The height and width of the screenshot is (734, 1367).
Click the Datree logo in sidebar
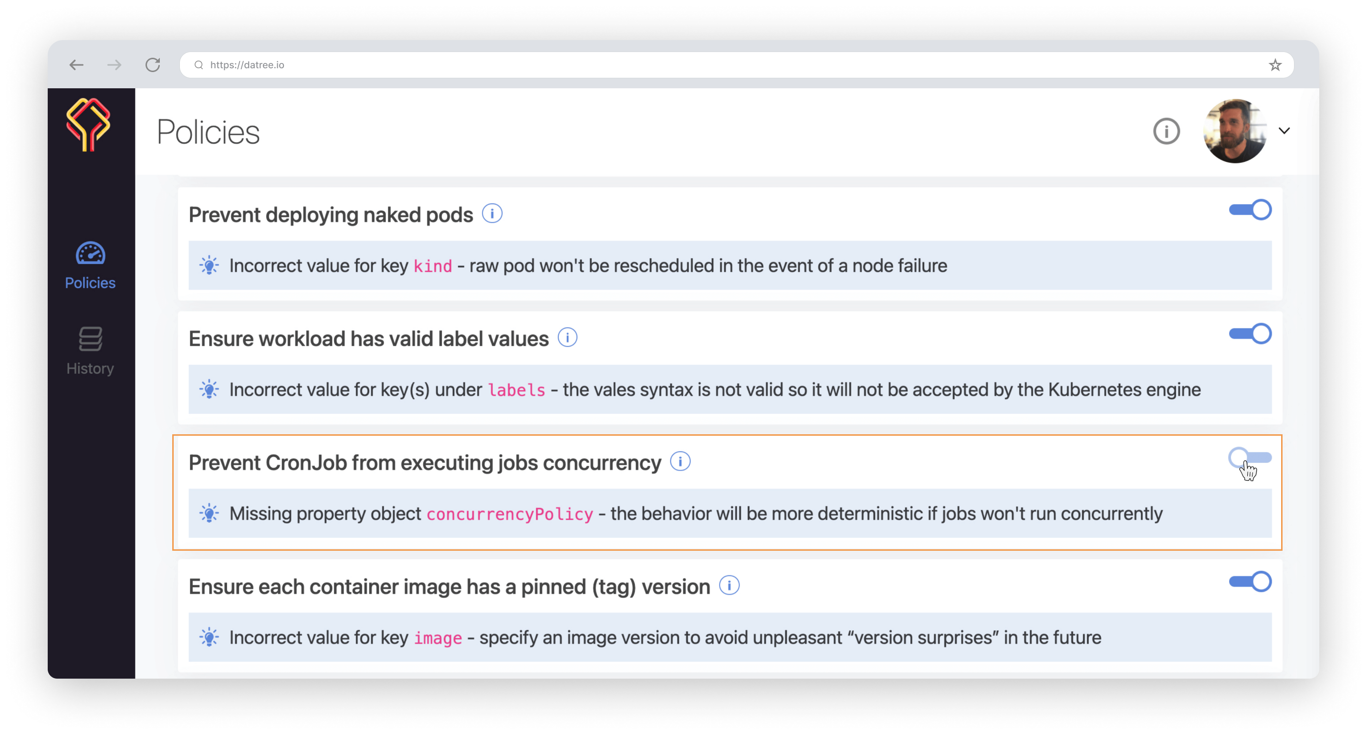(x=88, y=125)
